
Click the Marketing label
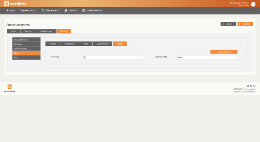click(54, 57)
